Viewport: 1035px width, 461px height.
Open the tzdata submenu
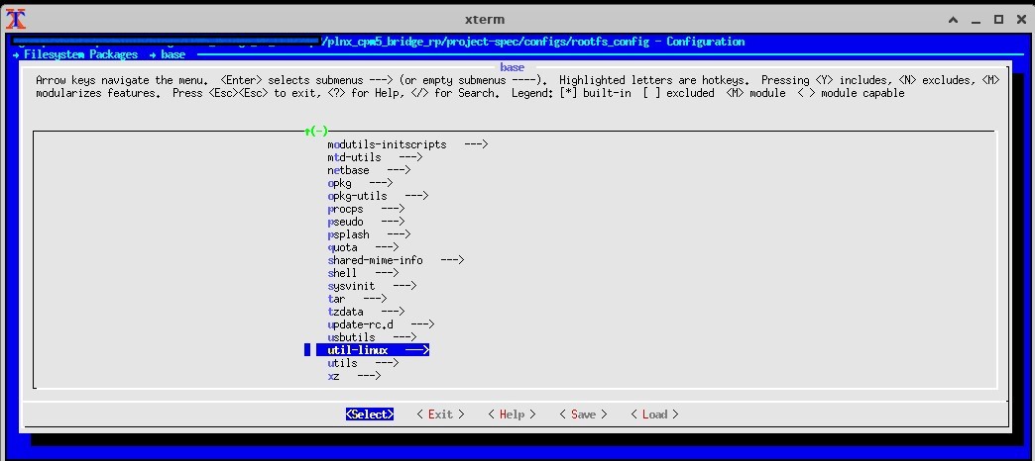(x=365, y=312)
